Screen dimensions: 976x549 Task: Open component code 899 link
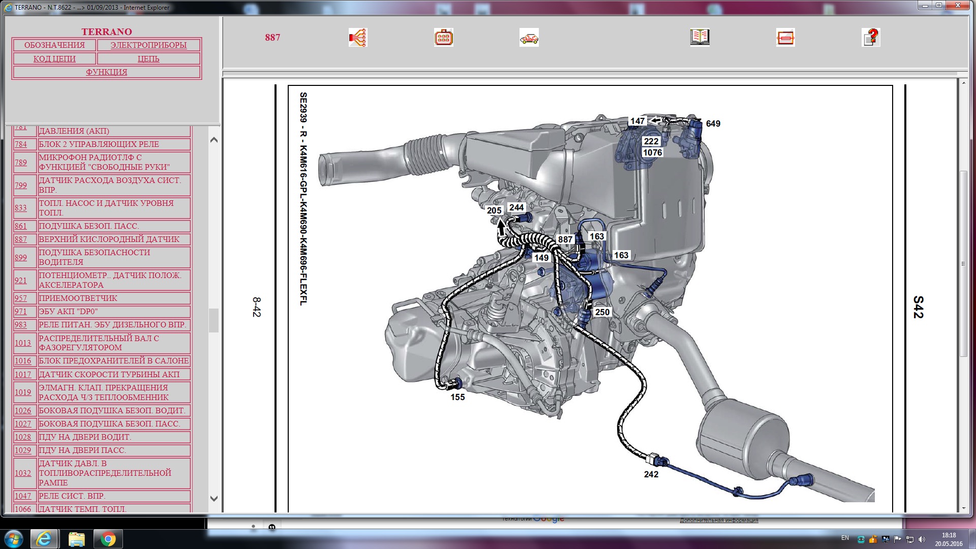pos(21,258)
